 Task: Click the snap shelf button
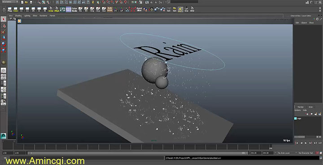click(x=51, y=9)
